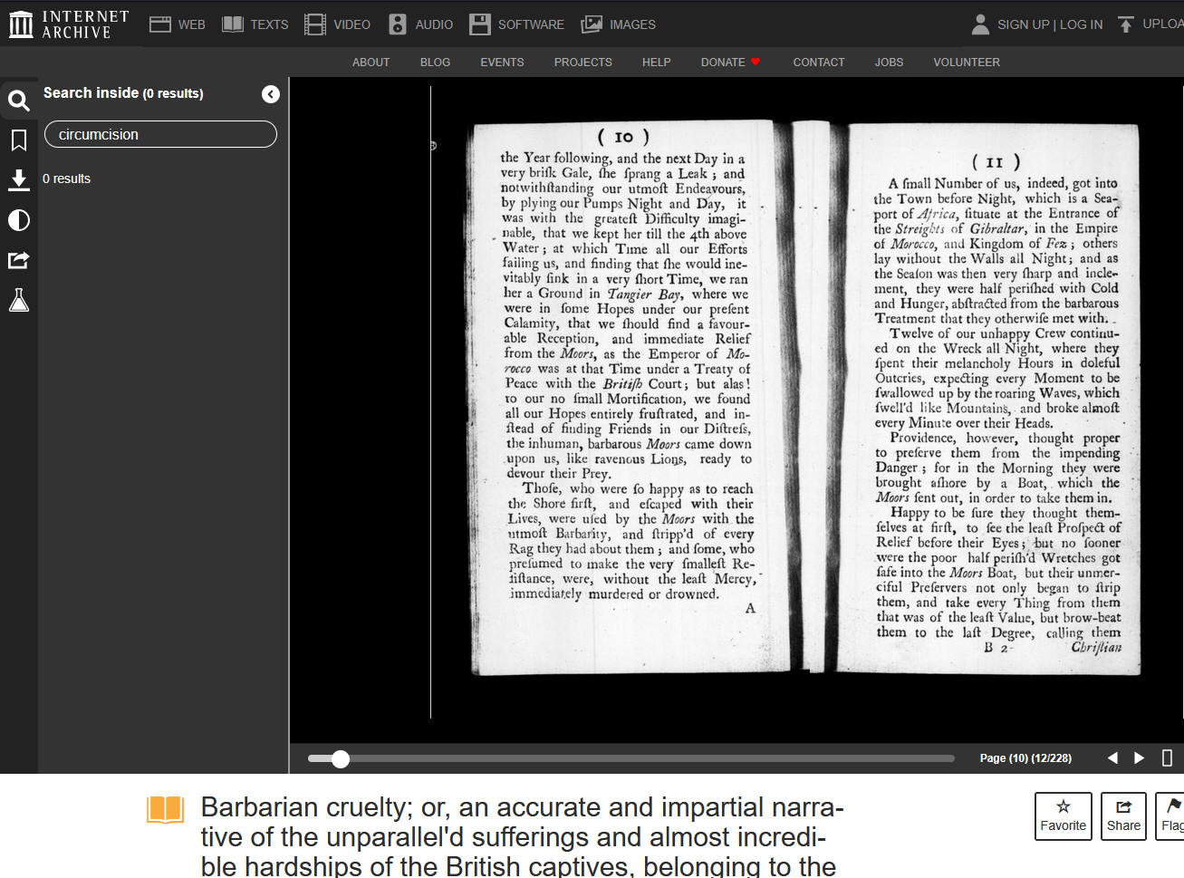
Task: Click the search magnifier sidebar icon
Action: pos(19,100)
